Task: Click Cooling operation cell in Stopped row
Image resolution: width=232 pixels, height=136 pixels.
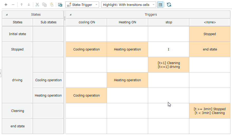Action: pyautogui.click(x=86, y=49)
